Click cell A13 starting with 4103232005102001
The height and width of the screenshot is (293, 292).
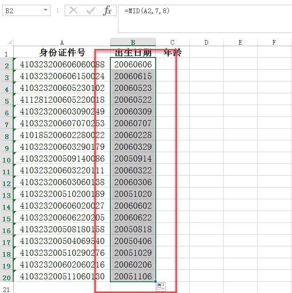62,194
